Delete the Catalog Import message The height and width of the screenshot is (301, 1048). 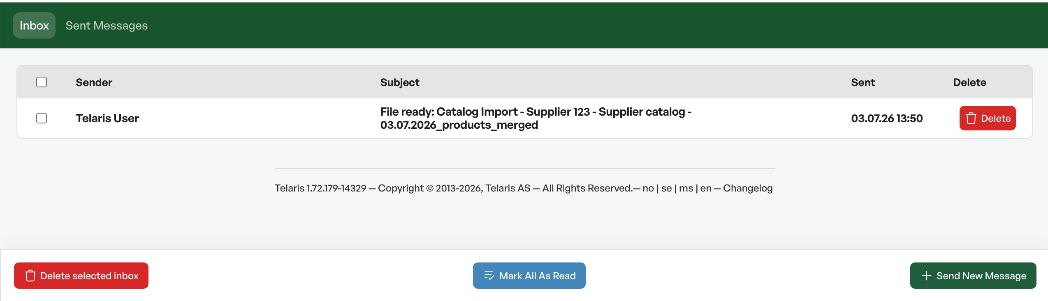988,118
